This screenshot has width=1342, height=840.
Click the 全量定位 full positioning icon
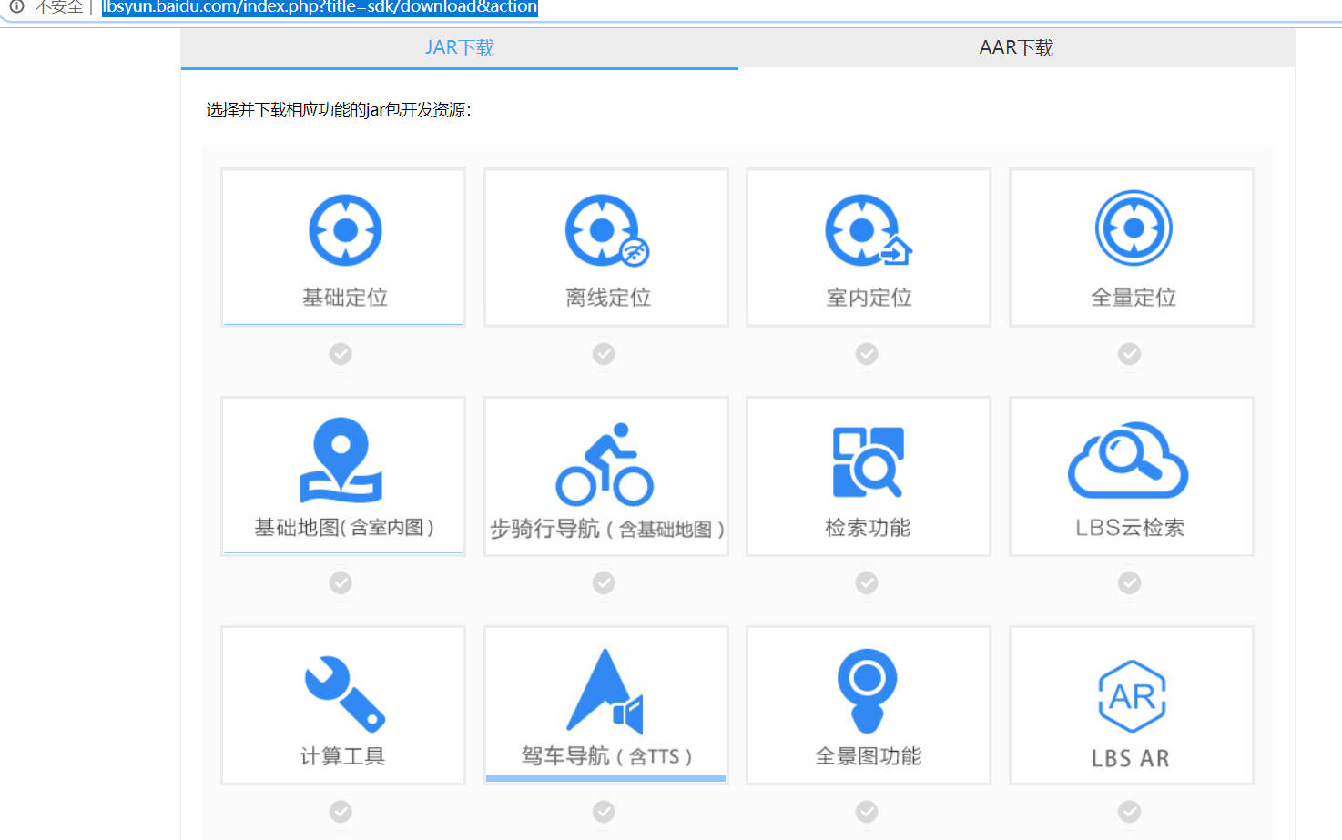(x=1132, y=228)
